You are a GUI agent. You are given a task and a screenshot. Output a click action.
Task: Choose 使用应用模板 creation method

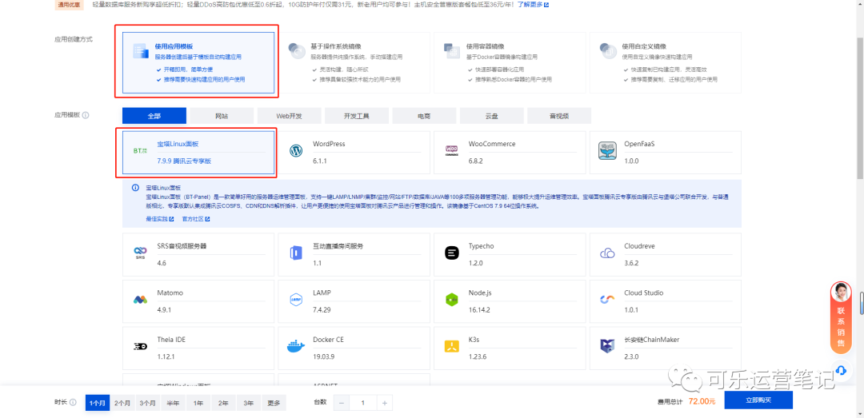coord(198,62)
